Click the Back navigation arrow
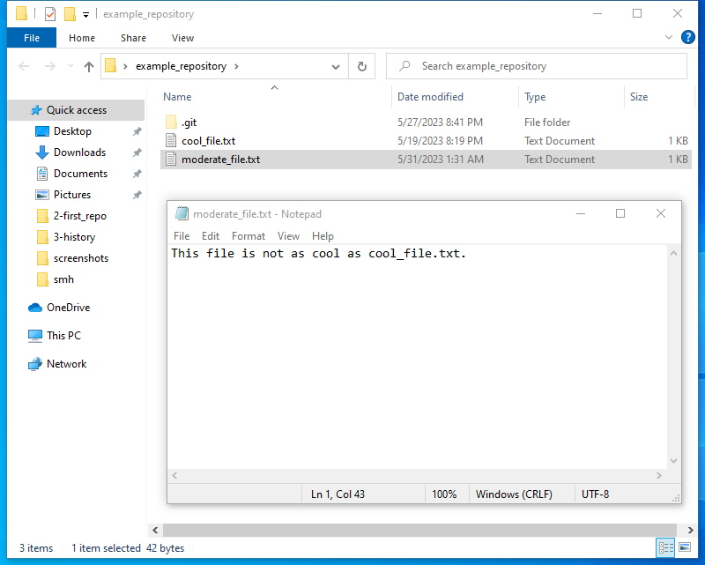This screenshot has width=705, height=565. point(24,67)
